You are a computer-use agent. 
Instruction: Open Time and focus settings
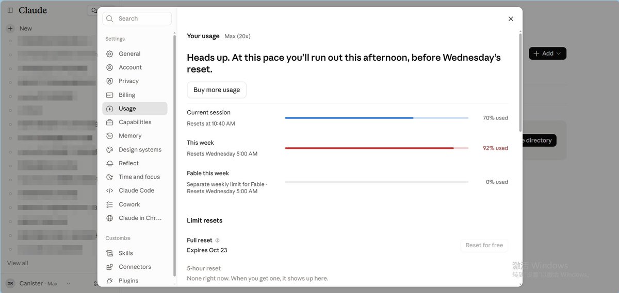pos(135,177)
